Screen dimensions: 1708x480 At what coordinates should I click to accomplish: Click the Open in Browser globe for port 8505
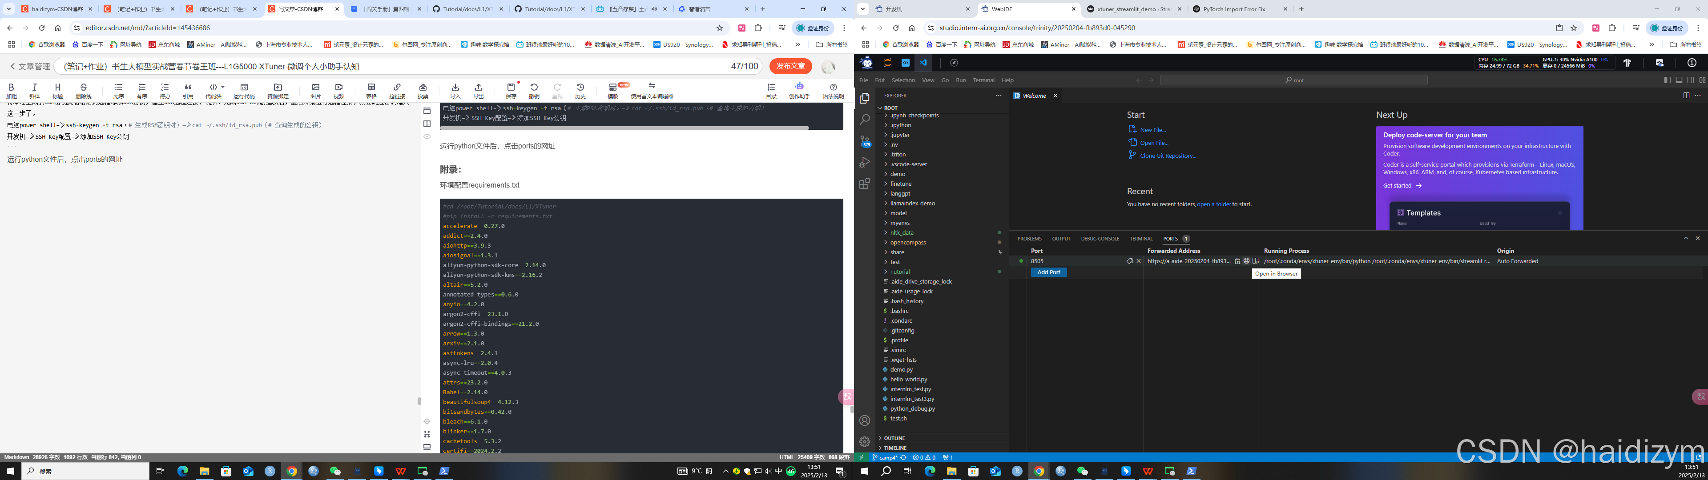coord(1246,261)
